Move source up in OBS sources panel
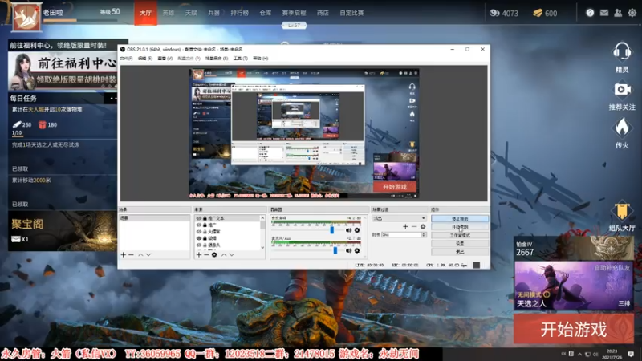642x361 pixels. point(224,254)
